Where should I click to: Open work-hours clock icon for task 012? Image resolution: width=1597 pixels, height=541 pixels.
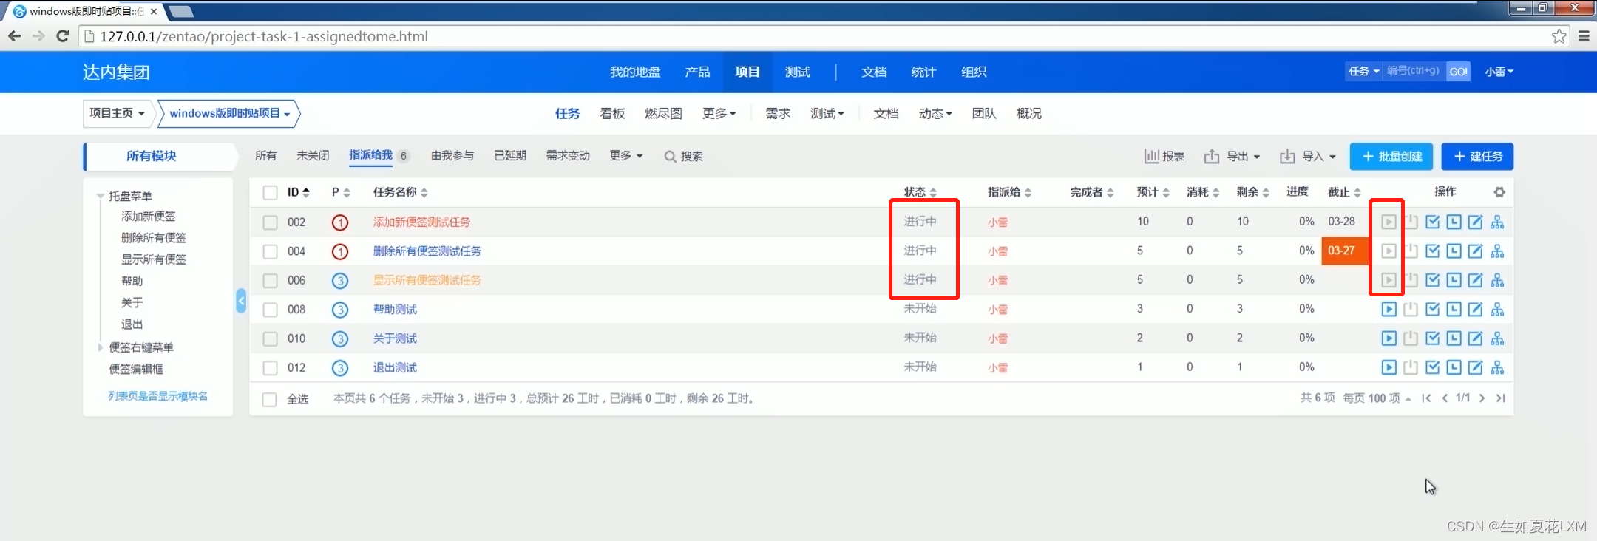[x=1454, y=367]
